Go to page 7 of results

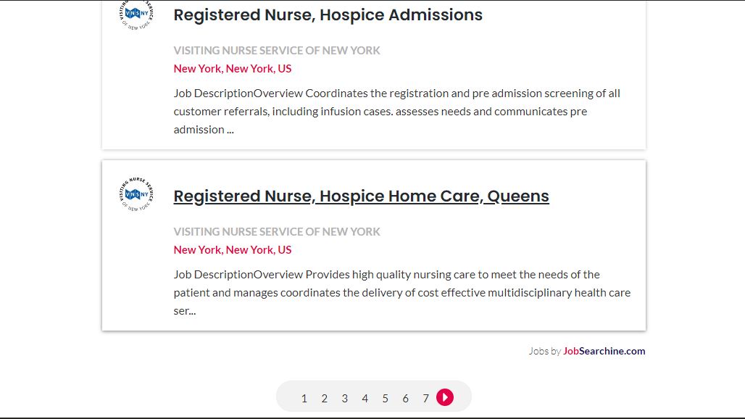pos(425,398)
